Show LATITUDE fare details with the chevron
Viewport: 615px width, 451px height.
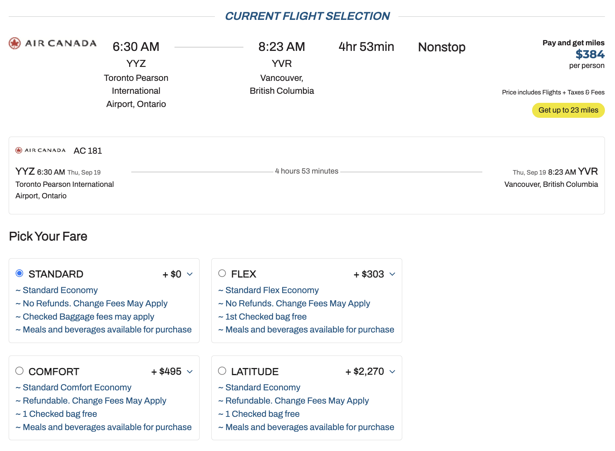pos(392,372)
